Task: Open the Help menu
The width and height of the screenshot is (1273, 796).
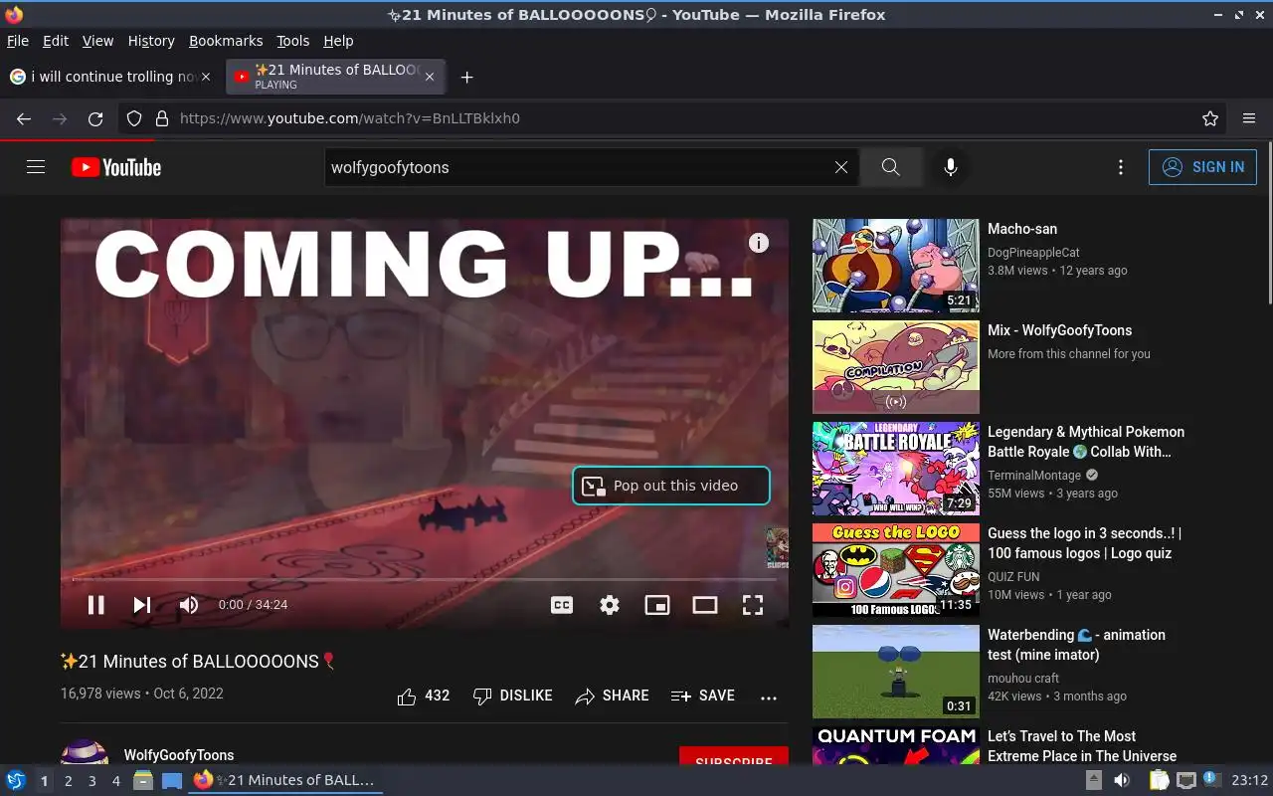Action: click(338, 41)
